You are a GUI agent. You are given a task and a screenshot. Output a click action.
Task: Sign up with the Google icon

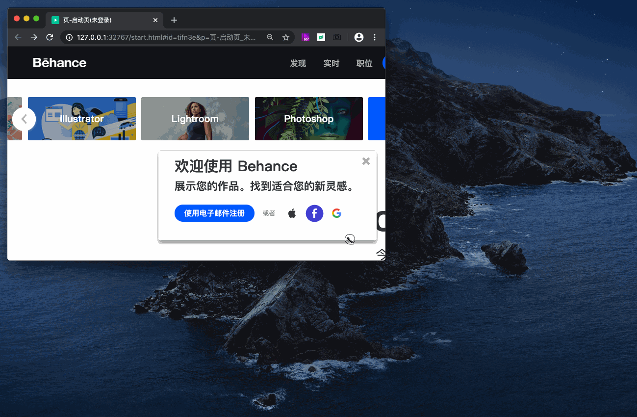pos(336,213)
